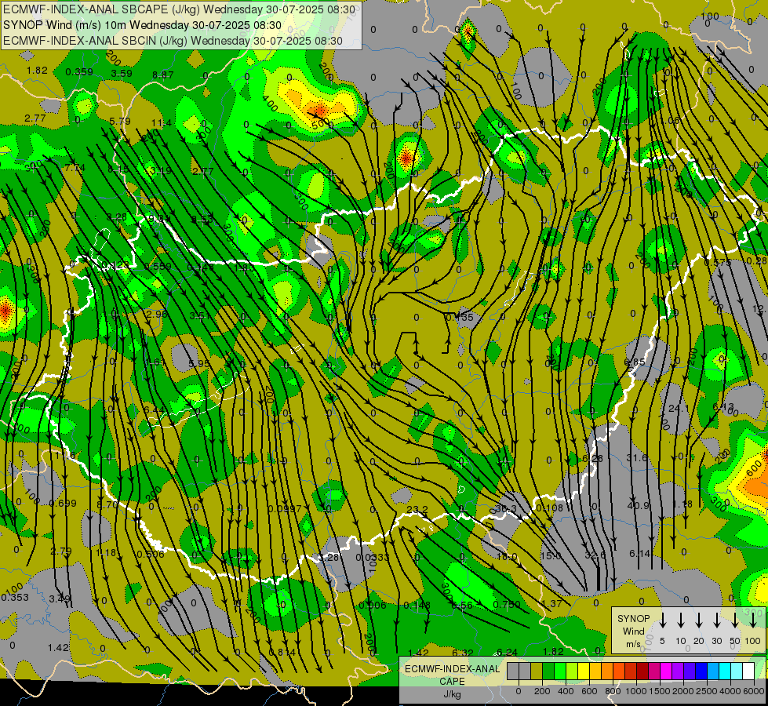Click the '0.575' value on the map

[718, 263]
